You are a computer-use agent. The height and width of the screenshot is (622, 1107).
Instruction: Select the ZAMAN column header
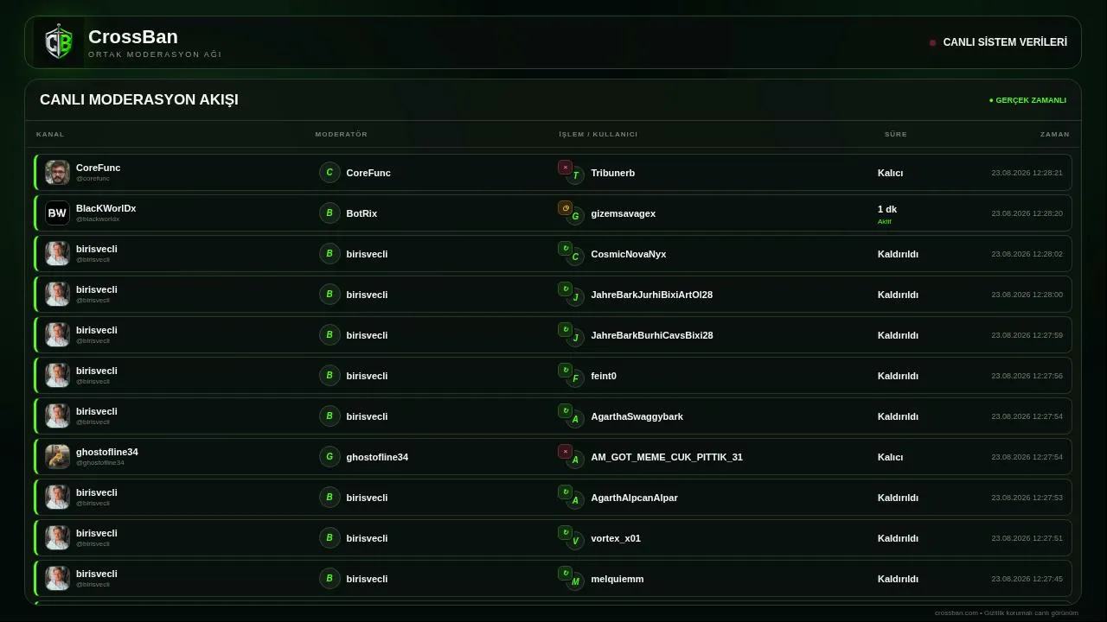pyautogui.click(x=1054, y=134)
